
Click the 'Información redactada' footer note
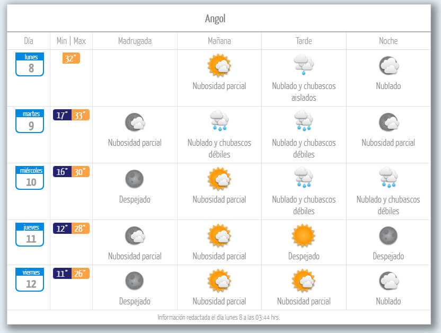point(219,317)
